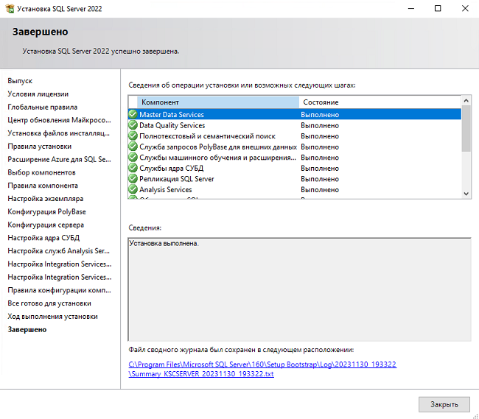479x419 pixels.
Task: Click the status icon for Служба запросов PolyBase
Action: (x=133, y=147)
